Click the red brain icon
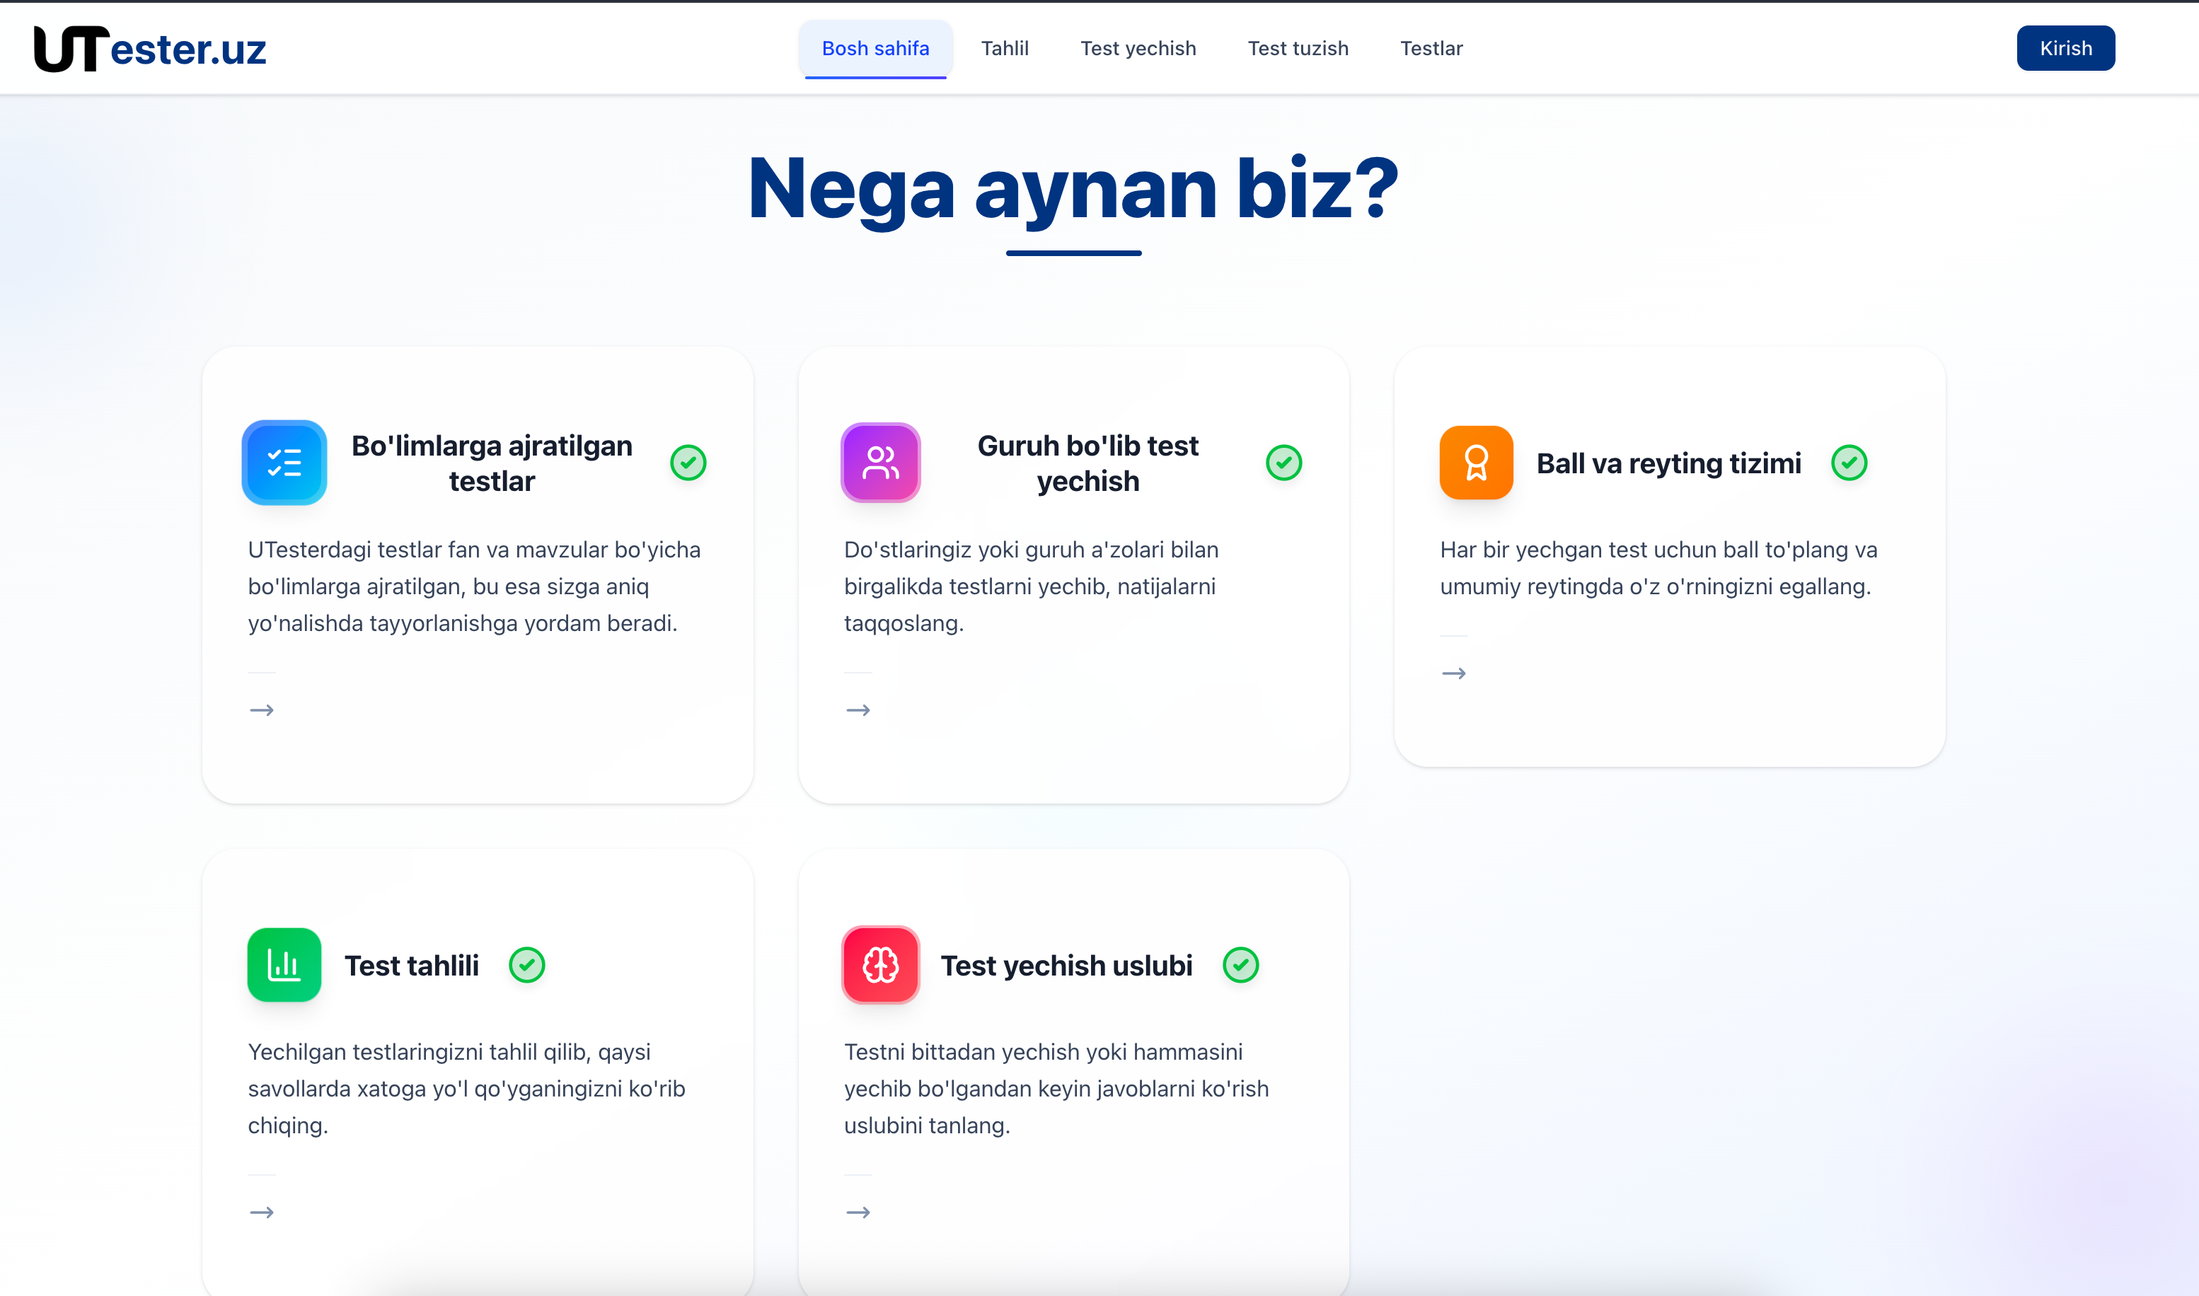Screen dimensions: 2199x1296 coord(880,965)
